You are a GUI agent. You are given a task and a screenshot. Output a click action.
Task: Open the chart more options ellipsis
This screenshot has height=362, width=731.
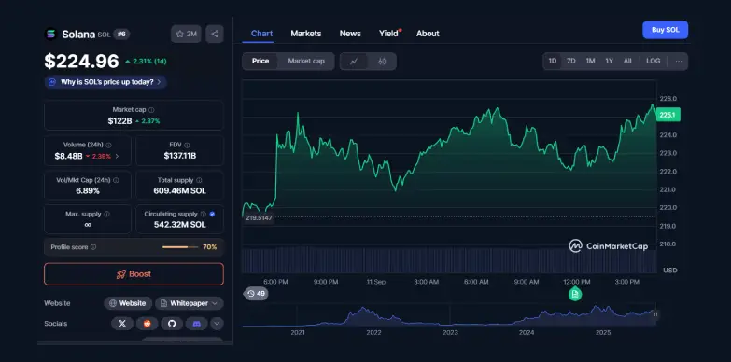pos(679,61)
